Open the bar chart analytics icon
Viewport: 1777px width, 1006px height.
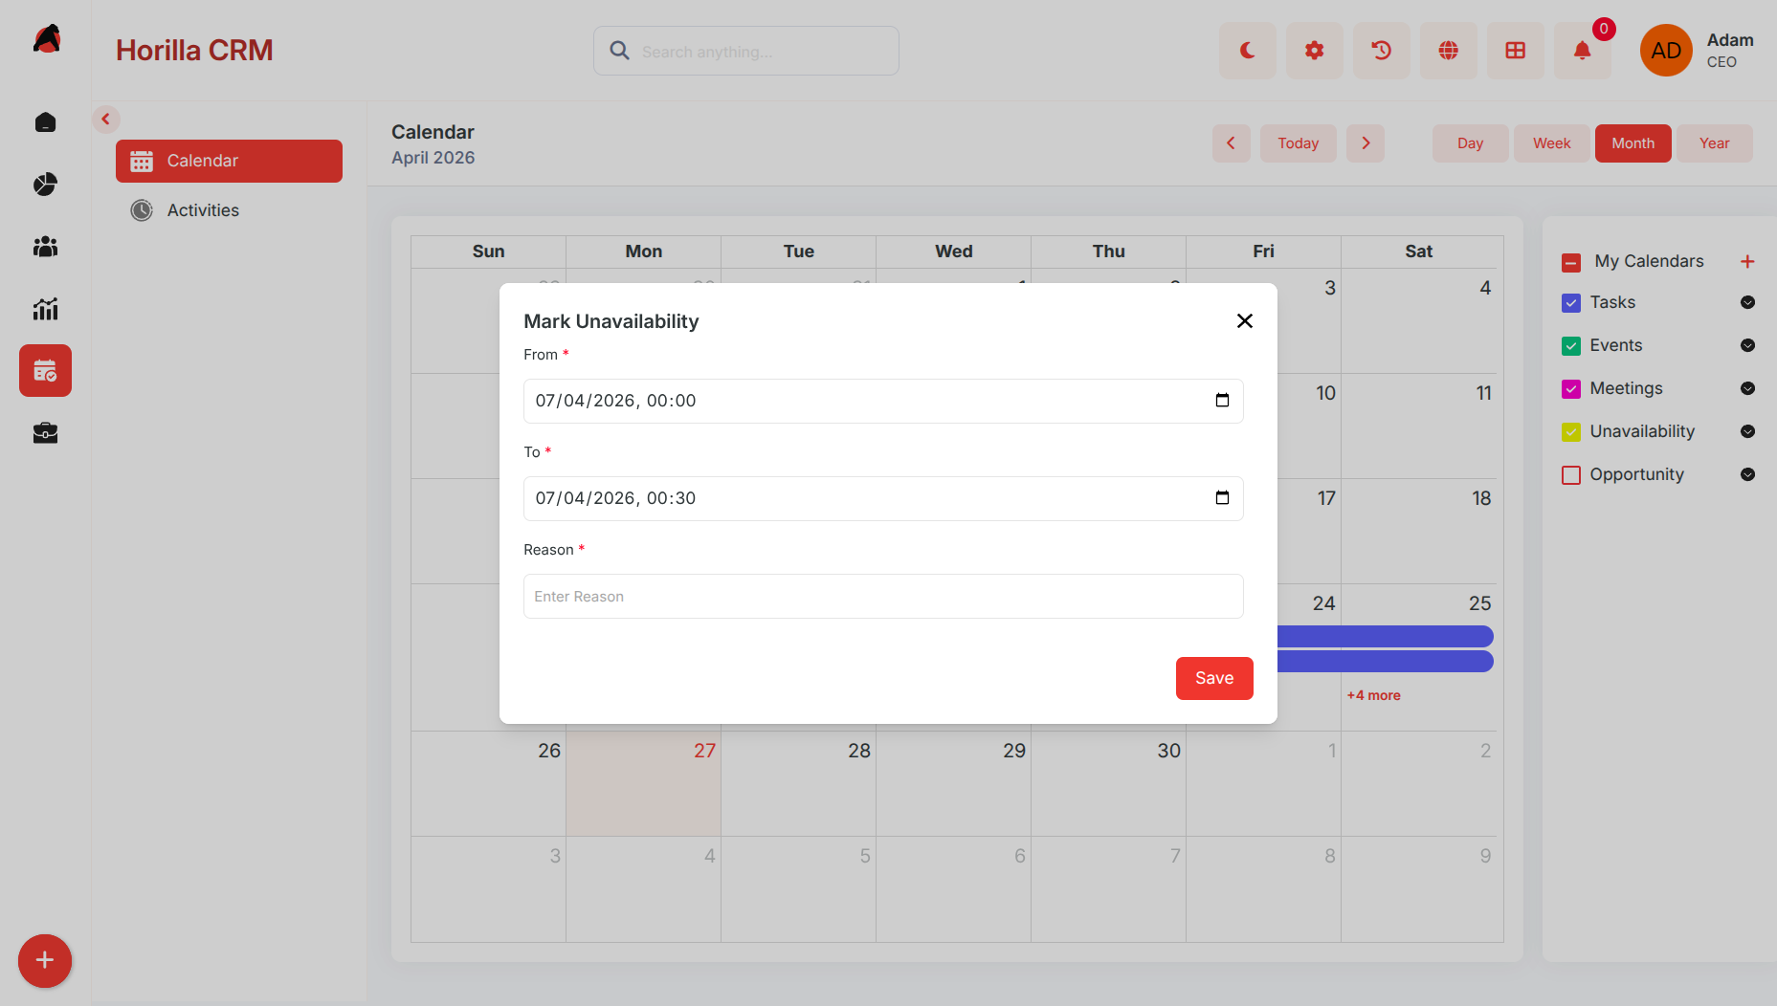pos(45,309)
